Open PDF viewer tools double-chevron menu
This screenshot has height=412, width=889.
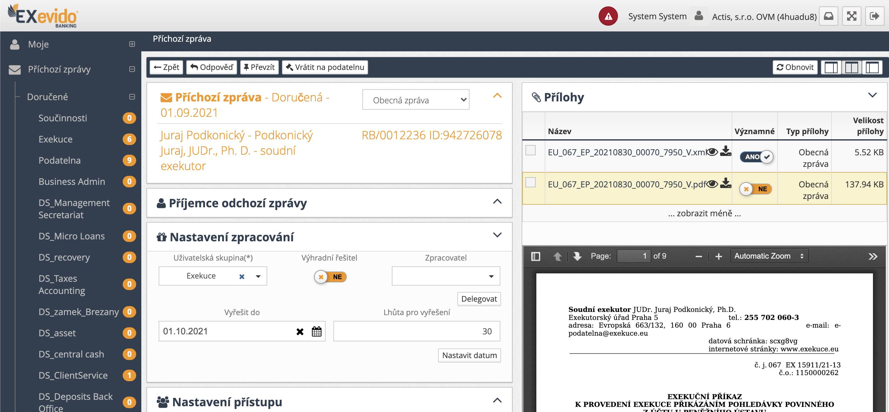[x=873, y=256]
